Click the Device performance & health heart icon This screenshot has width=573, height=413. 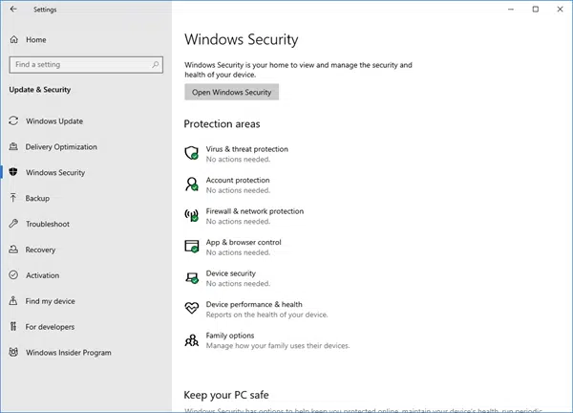pos(190,308)
